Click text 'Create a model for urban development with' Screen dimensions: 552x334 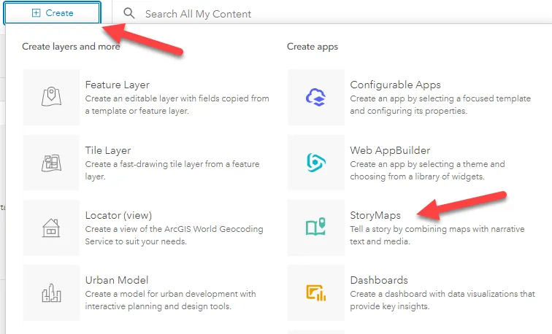pyautogui.click(x=170, y=294)
